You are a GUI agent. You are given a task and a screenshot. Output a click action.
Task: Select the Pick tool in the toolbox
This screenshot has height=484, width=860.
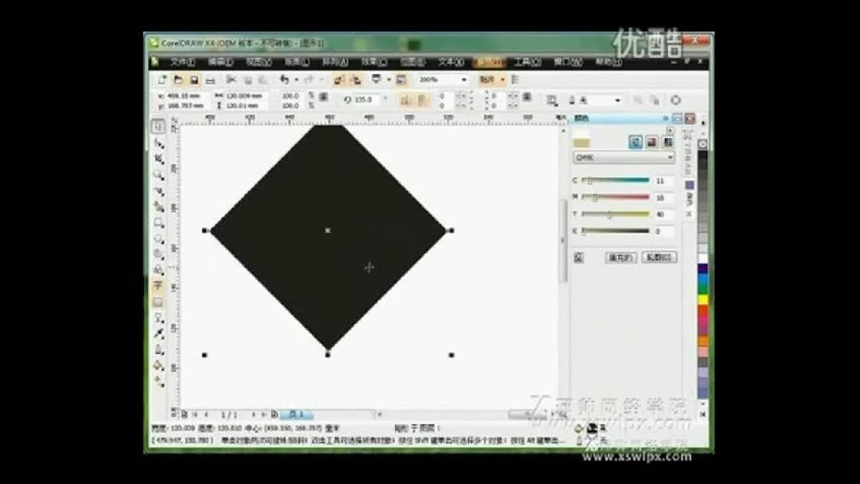[156, 126]
